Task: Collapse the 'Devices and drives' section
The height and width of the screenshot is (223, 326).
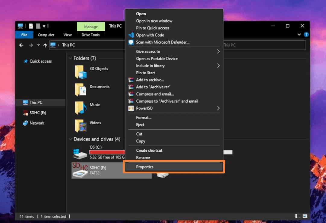Action: point(70,139)
